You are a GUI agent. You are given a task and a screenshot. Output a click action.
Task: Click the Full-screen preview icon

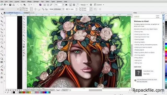(66, 5)
